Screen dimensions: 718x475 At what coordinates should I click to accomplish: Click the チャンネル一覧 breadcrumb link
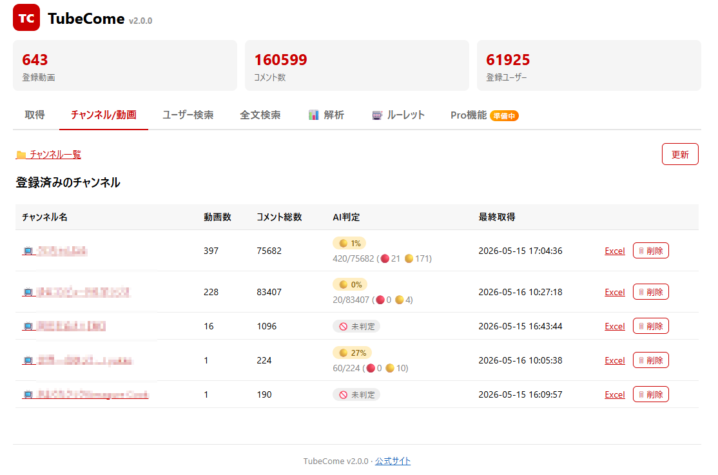click(x=48, y=155)
